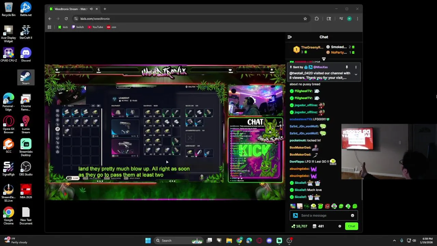Screen dimensions: 437x246
Task: Pick the green headphones emote with purple eyes
Action: 334,206
